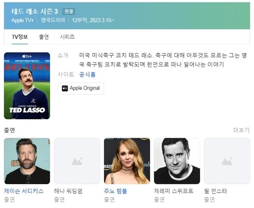Open 제이슨 서디키스 cast photo
Viewport: 254px width, 208px height.
point(27,161)
